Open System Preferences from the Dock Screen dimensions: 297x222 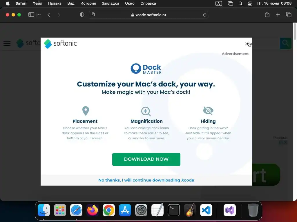coord(141,210)
